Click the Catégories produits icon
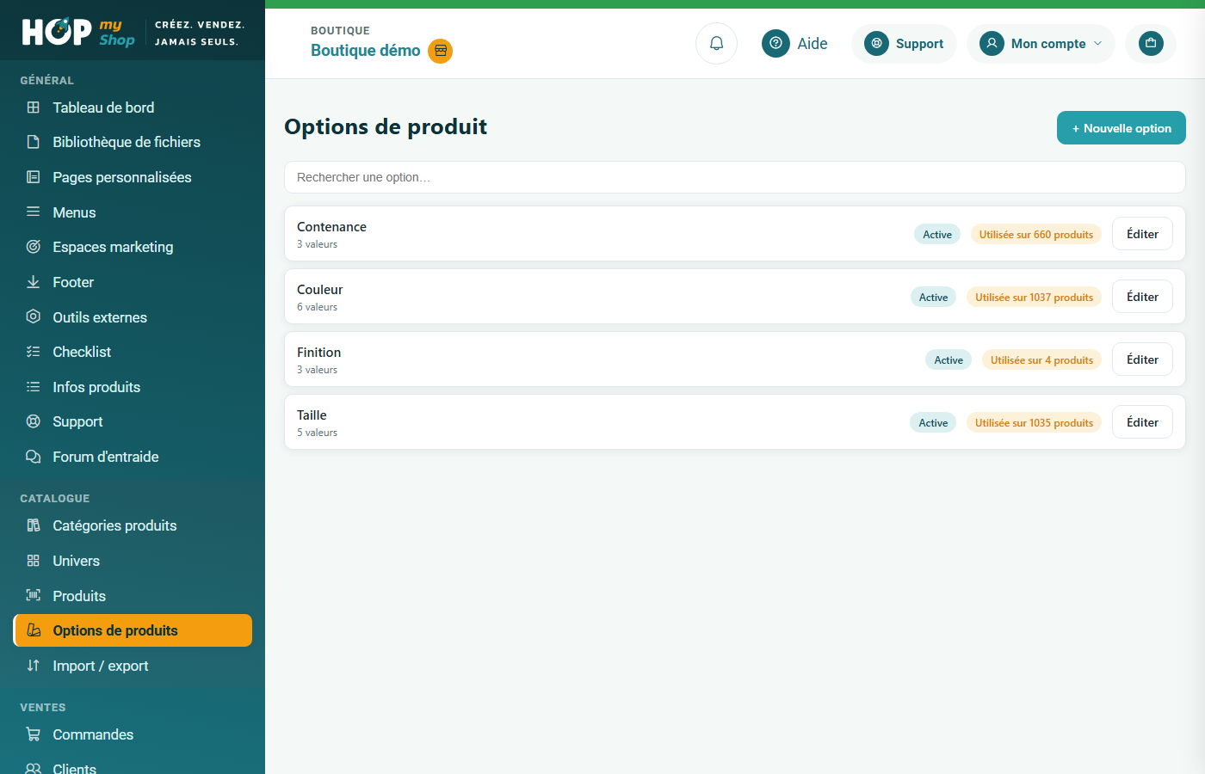The width and height of the screenshot is (1205, 774). 34,525
